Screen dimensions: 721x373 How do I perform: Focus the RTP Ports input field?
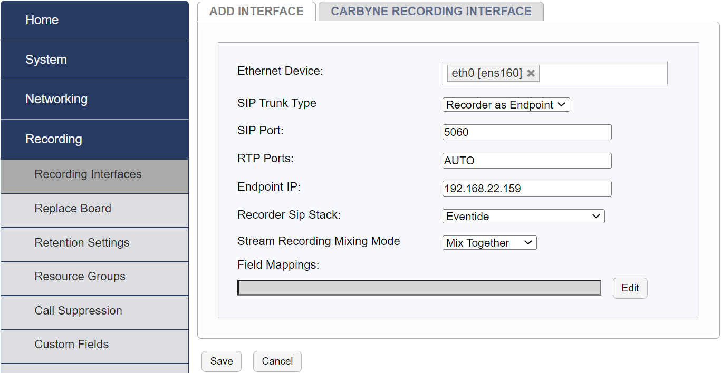(x=526, y=161)
